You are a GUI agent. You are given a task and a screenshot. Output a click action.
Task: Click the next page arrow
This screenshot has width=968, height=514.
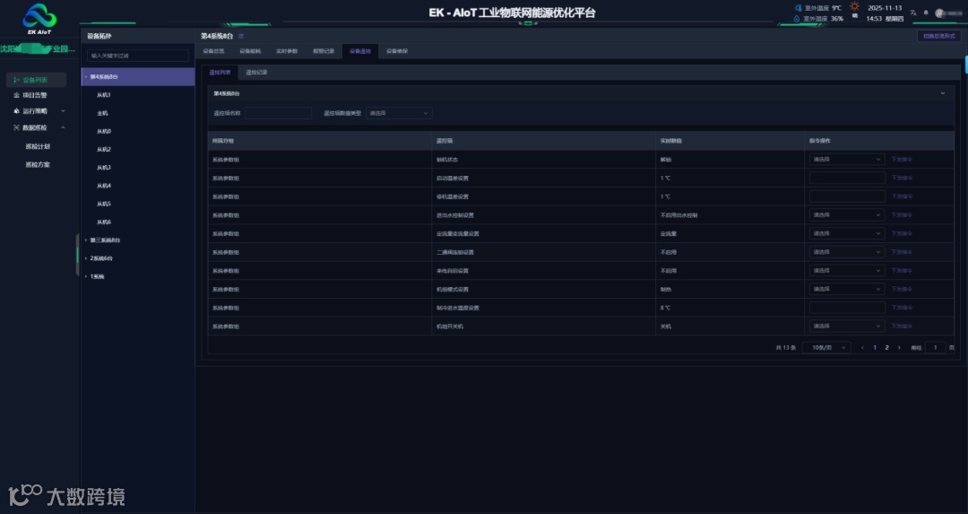click(899, 348)
